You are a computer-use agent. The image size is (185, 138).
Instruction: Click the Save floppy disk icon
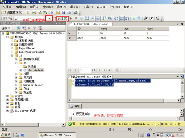coord(63,12)
